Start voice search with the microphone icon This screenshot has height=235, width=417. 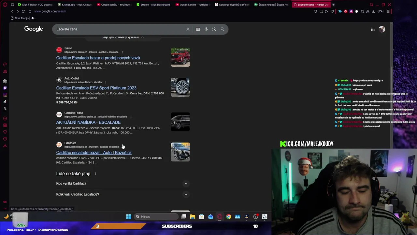[x=206, y=29]
